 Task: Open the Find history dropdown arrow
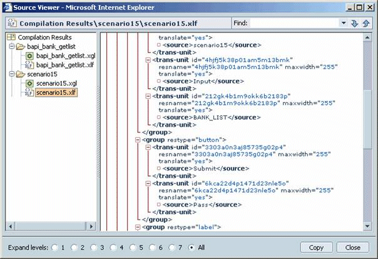pyautogui.click(x=344, y=23)
